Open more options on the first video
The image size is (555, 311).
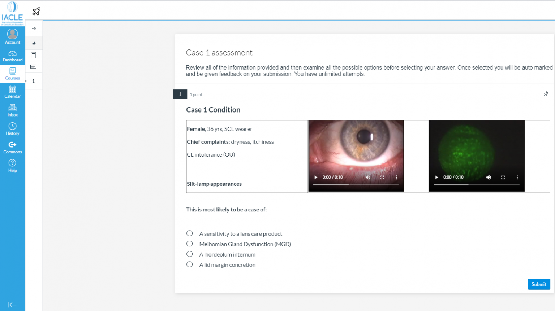[396, 177]
